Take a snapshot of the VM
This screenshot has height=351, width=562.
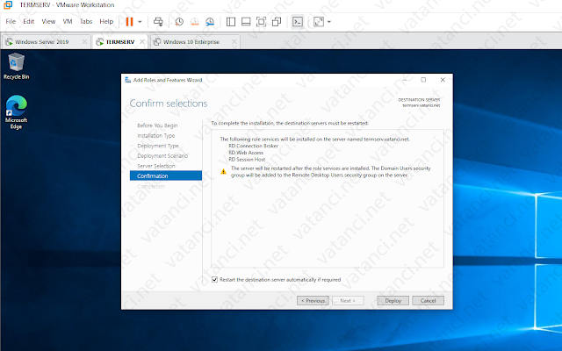click(179, 22)
